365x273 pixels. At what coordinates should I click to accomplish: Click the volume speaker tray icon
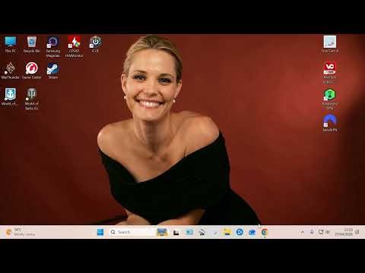pyautogui.click(x=328, y=232)
